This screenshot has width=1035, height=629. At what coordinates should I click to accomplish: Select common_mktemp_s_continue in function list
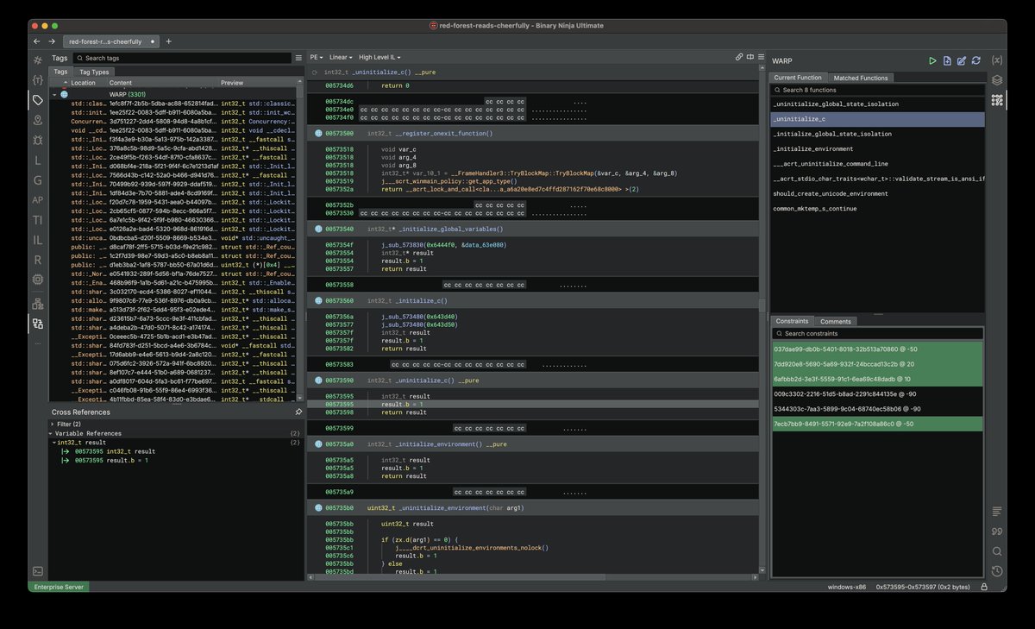coord(877,209)
